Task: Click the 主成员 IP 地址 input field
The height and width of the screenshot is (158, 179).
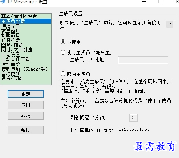Action: pyautogui.click(x=143, y=60)
